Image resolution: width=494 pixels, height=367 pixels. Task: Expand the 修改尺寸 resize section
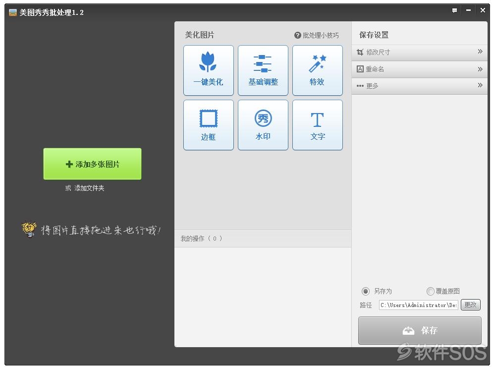click(x=419, y=53)
